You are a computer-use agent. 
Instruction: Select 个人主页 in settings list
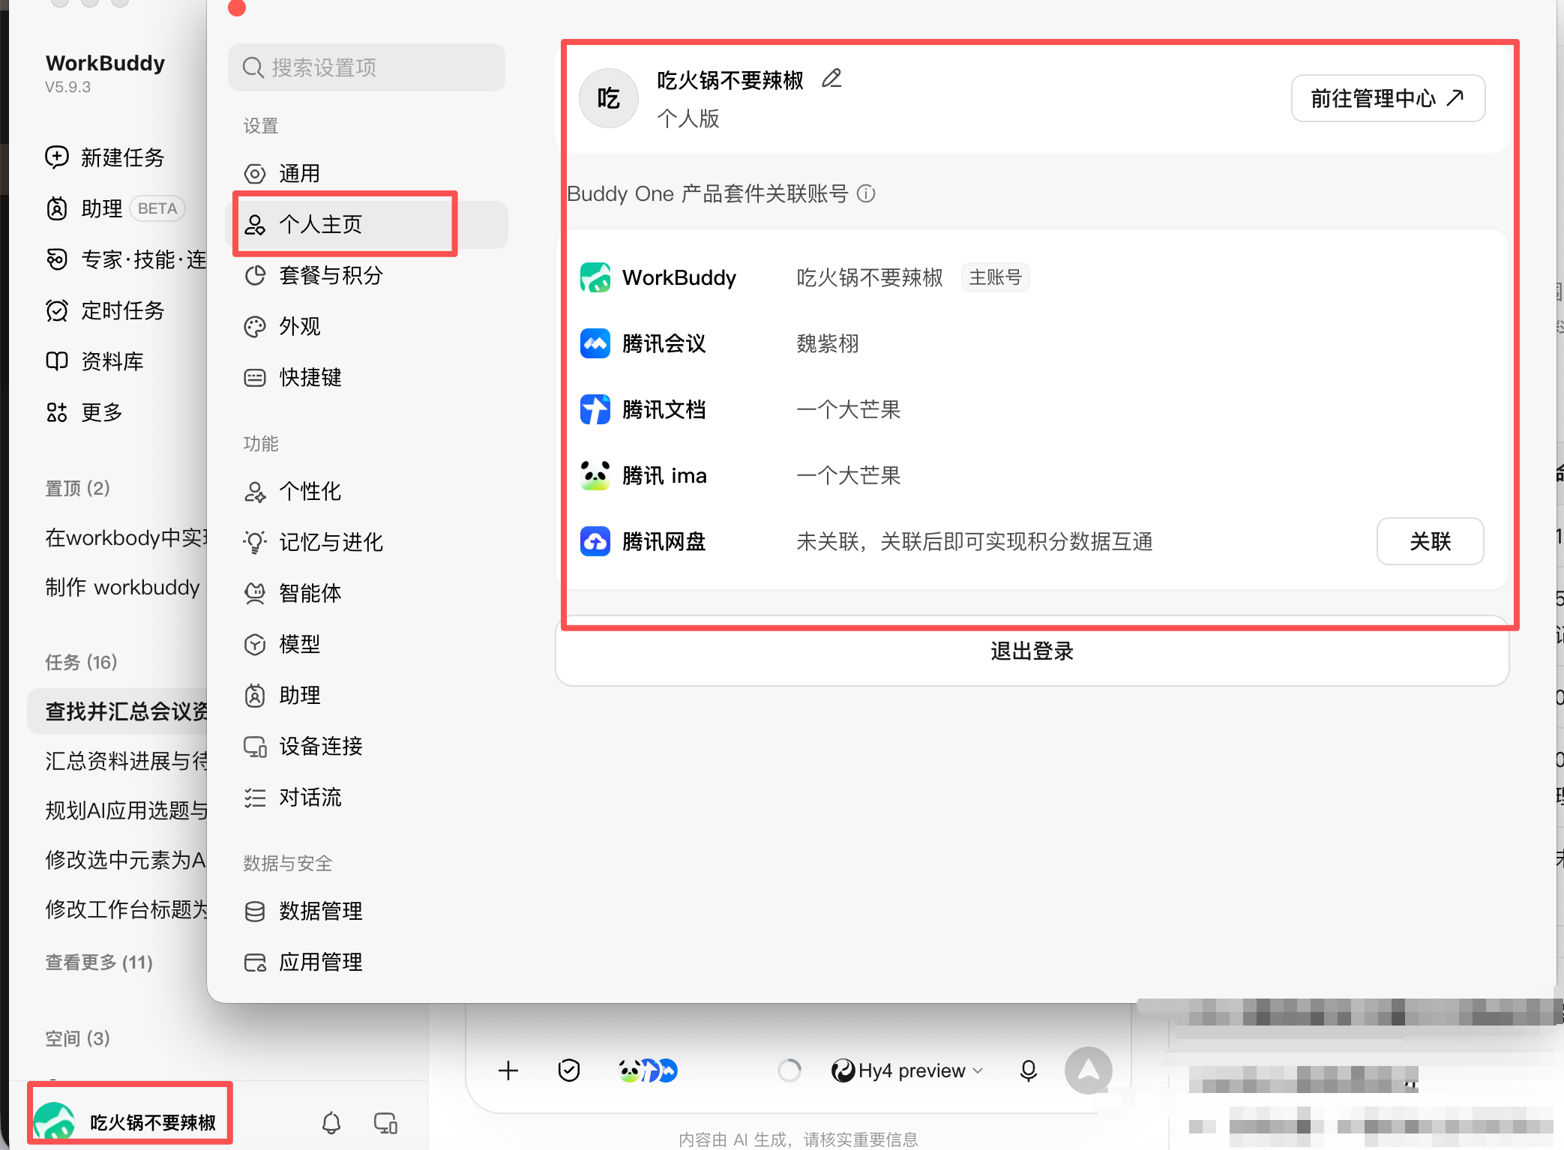367,224
